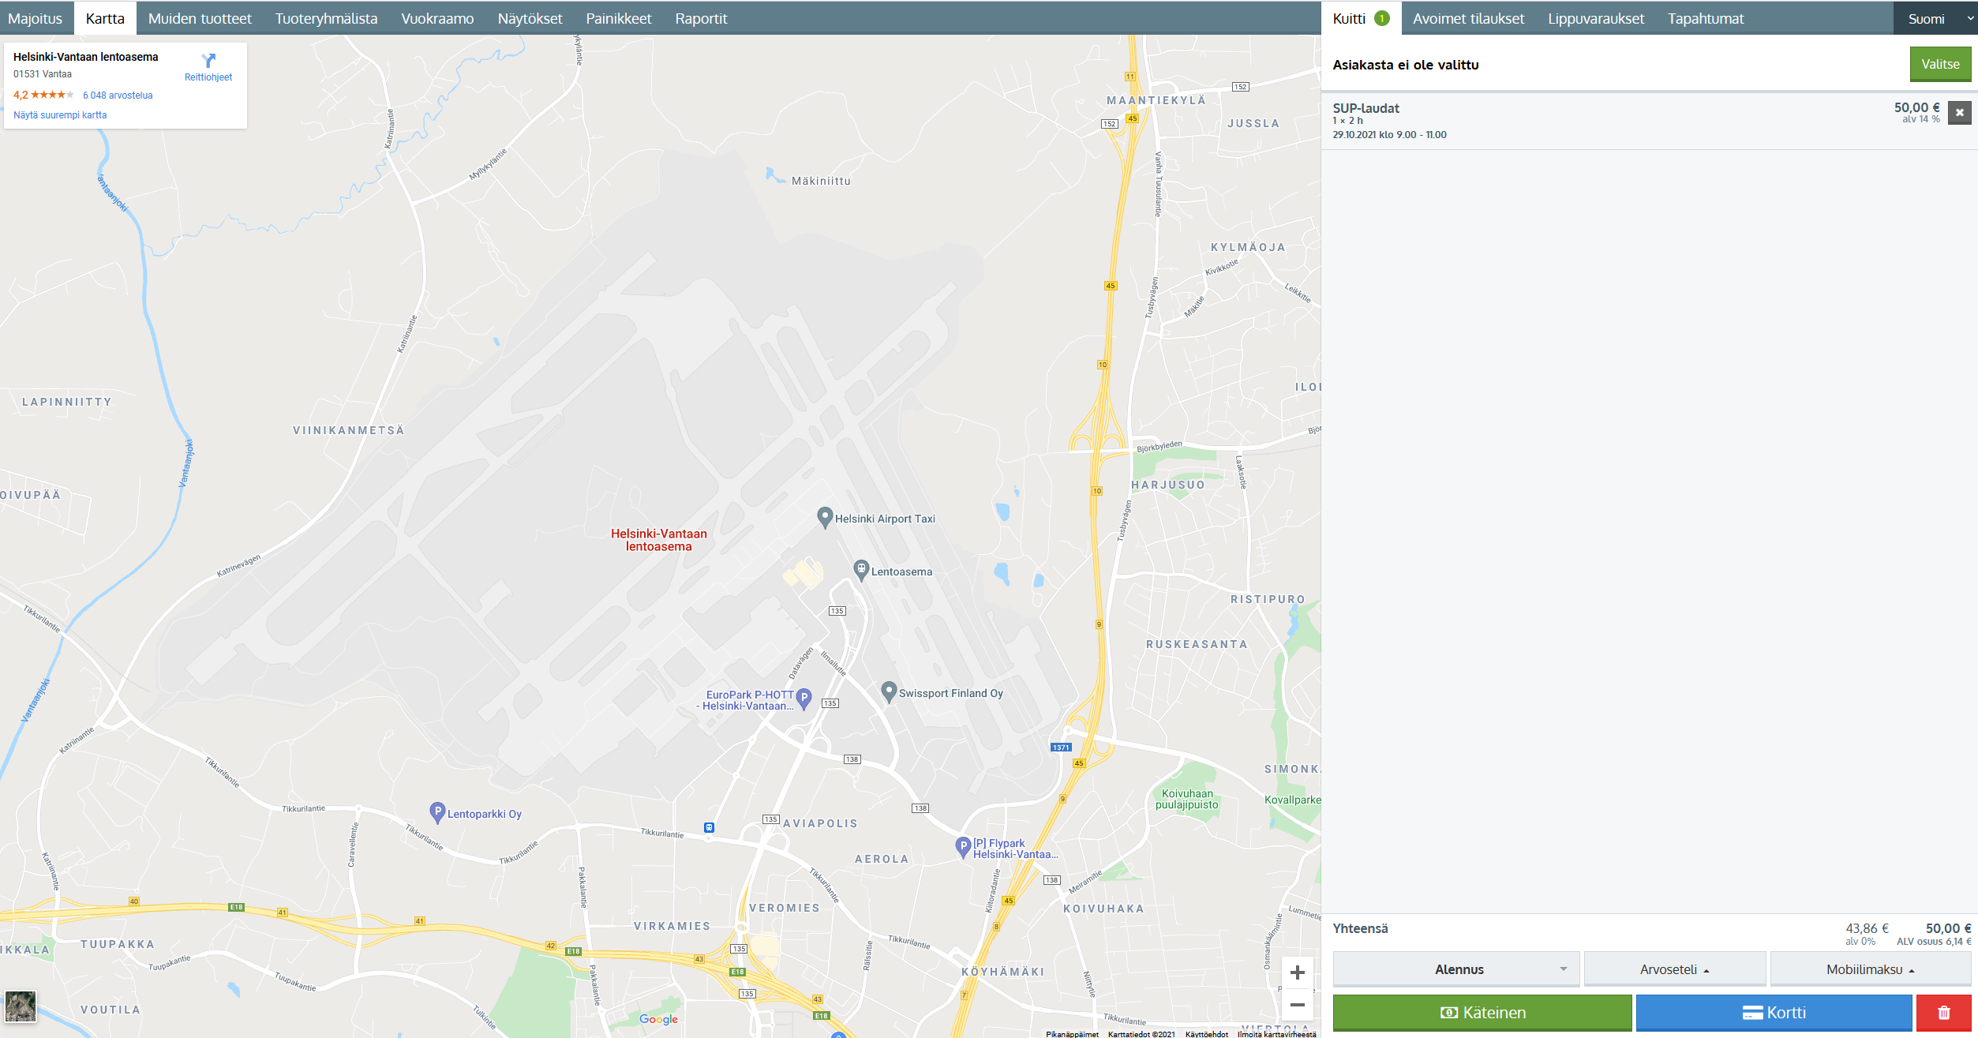Screen dimensions: 1978x1038
Task: Click the Valitse customer button
Action: 1940,65
